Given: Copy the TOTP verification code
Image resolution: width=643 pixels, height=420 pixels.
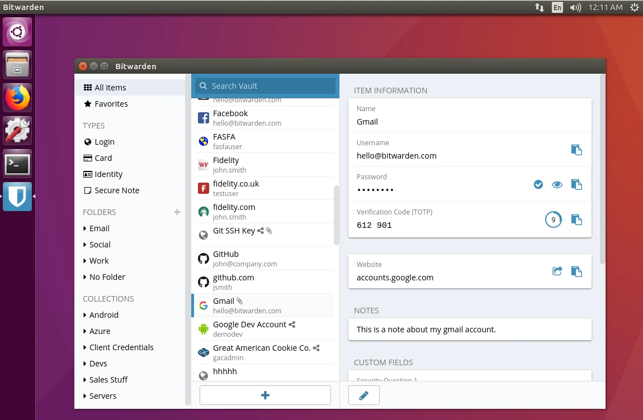Looking at the screenshot, I should (576, 220).
